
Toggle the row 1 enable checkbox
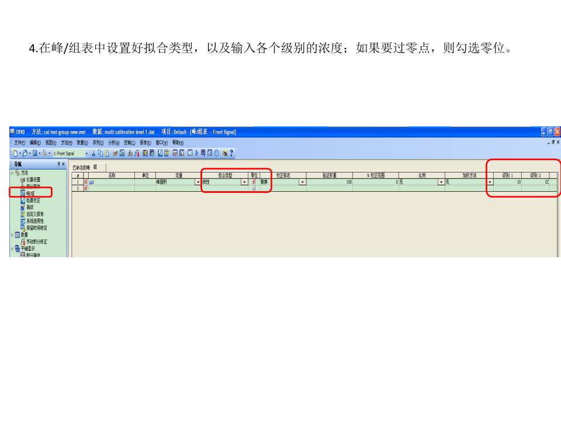point(85,182)
